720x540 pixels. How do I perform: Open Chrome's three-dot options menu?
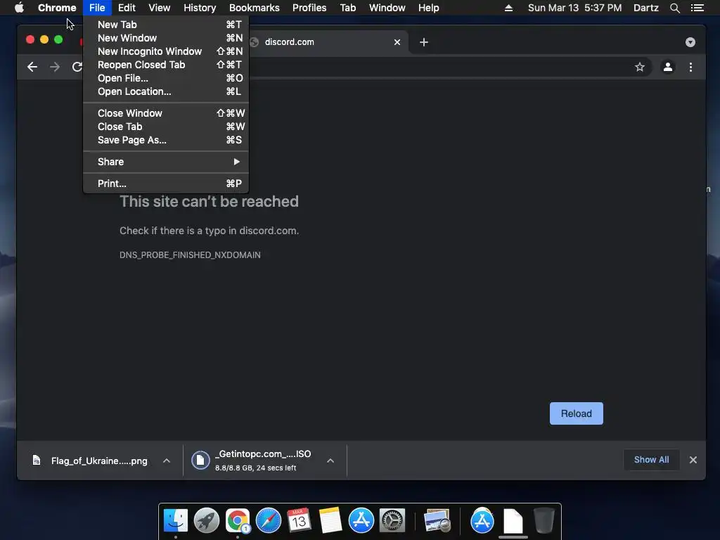pyautogui.click(x=690, y=67)
